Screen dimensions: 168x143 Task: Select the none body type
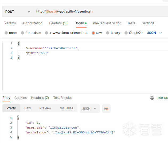tap(6, 33)
